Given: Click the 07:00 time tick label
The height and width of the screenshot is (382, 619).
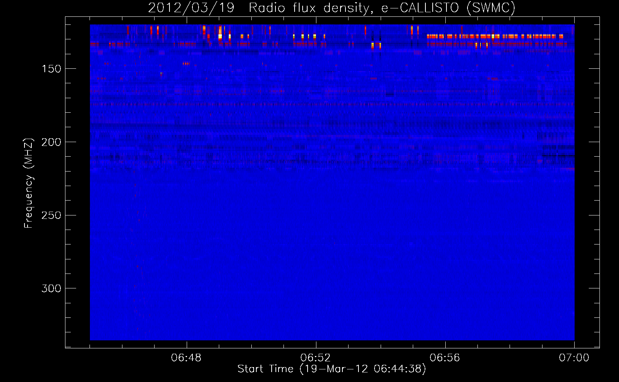Looking at the screenshot, I should coord(574,358).
